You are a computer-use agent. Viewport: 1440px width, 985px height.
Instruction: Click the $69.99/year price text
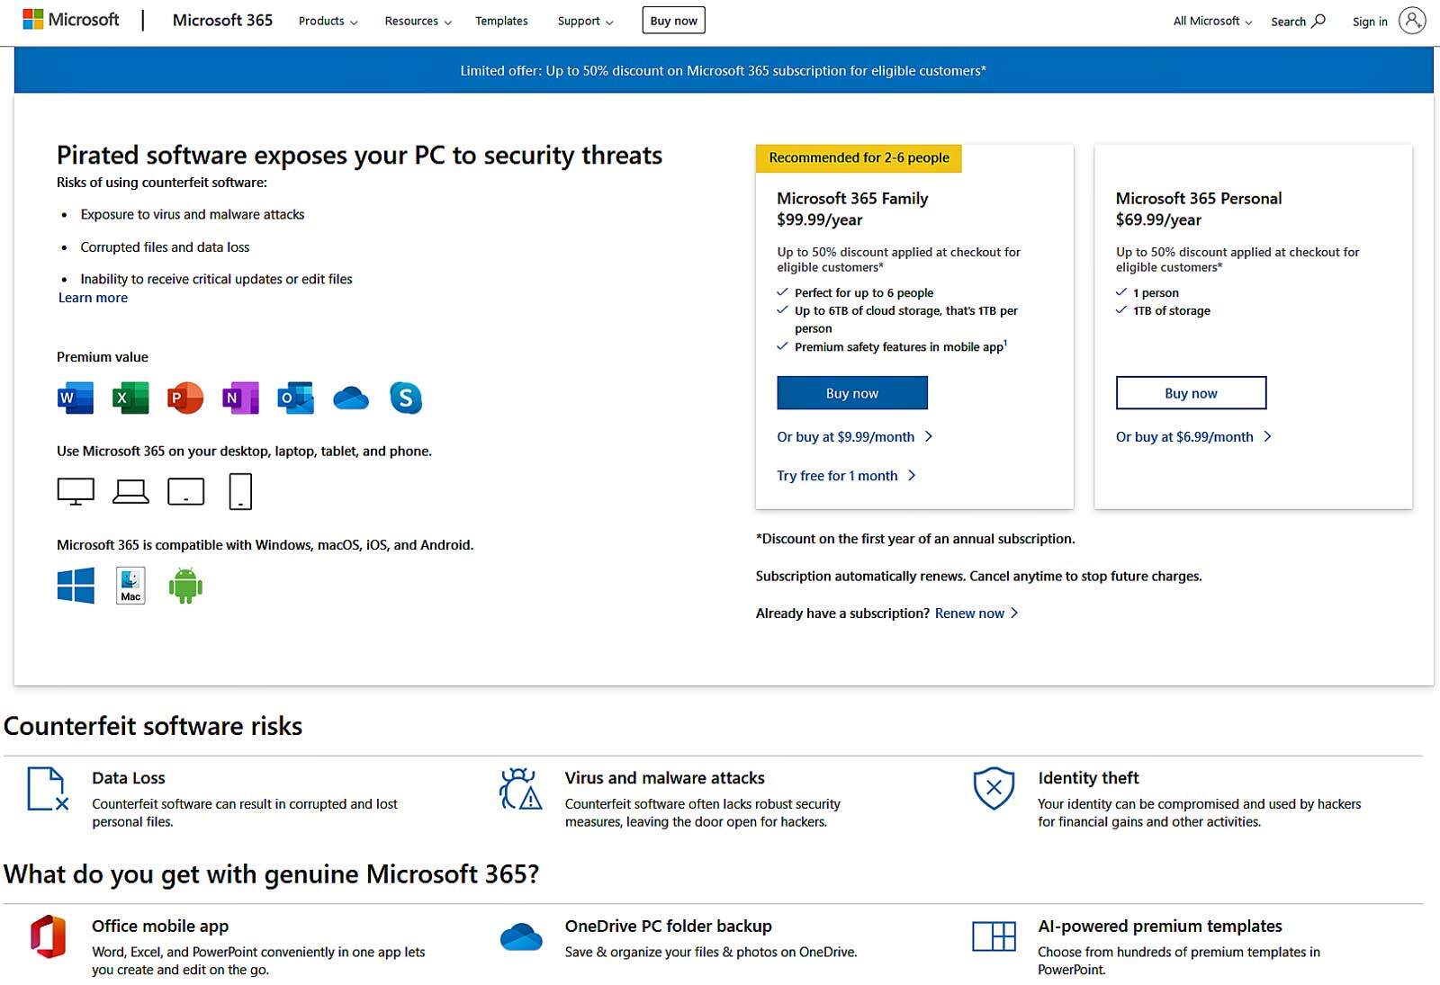point(1158,219)
